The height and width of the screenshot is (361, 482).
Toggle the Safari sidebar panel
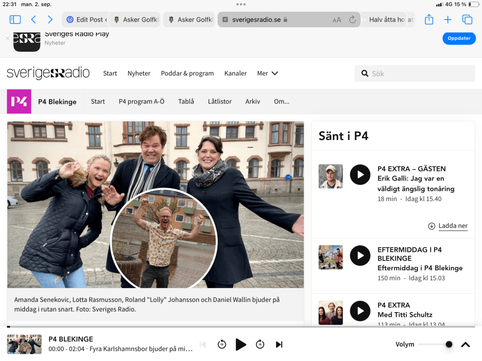[15, 19]
